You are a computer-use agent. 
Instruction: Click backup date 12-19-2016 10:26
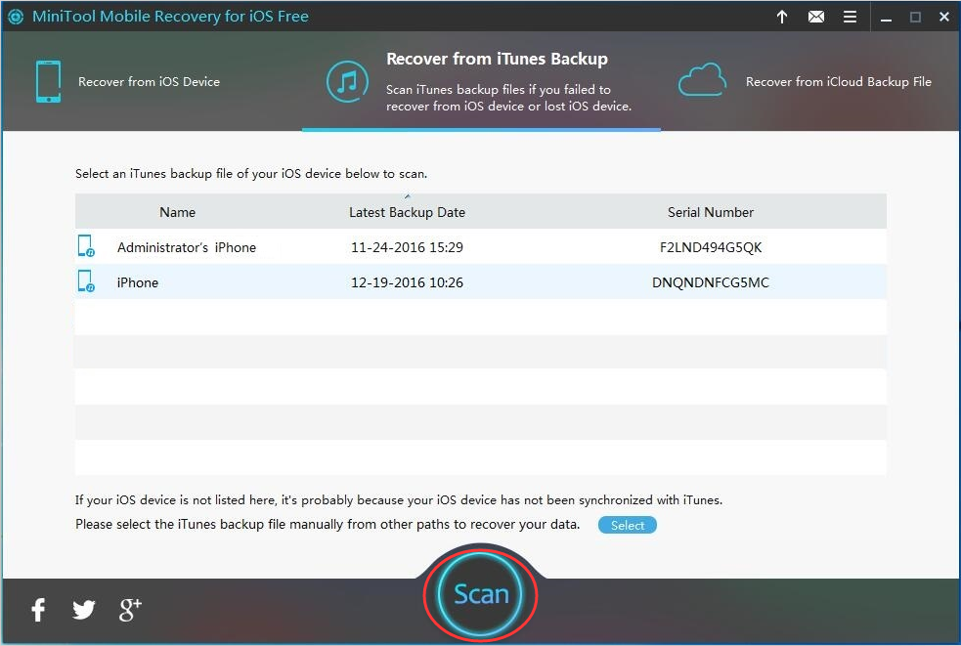(x=407, y=282)
